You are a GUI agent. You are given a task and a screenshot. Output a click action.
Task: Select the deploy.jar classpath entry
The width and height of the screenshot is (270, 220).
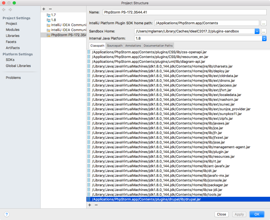click(178, 71)
